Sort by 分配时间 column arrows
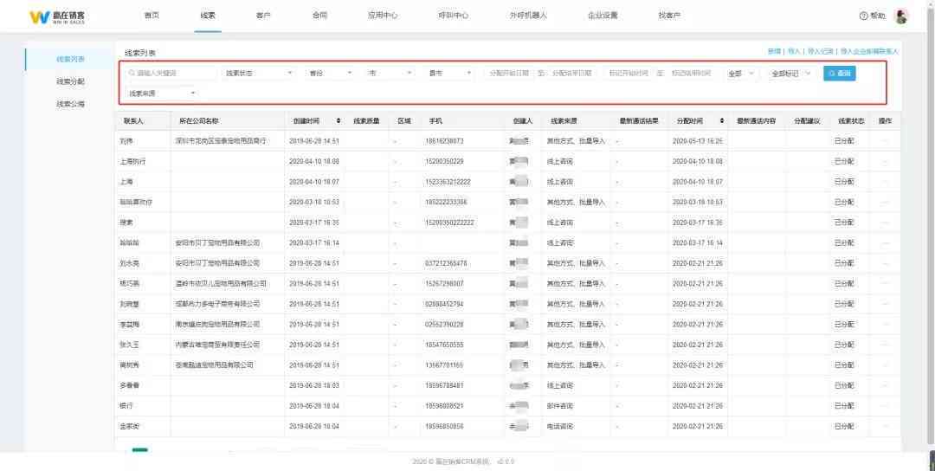The height and width of the screenshot is (471, 935). click(722, 121)
